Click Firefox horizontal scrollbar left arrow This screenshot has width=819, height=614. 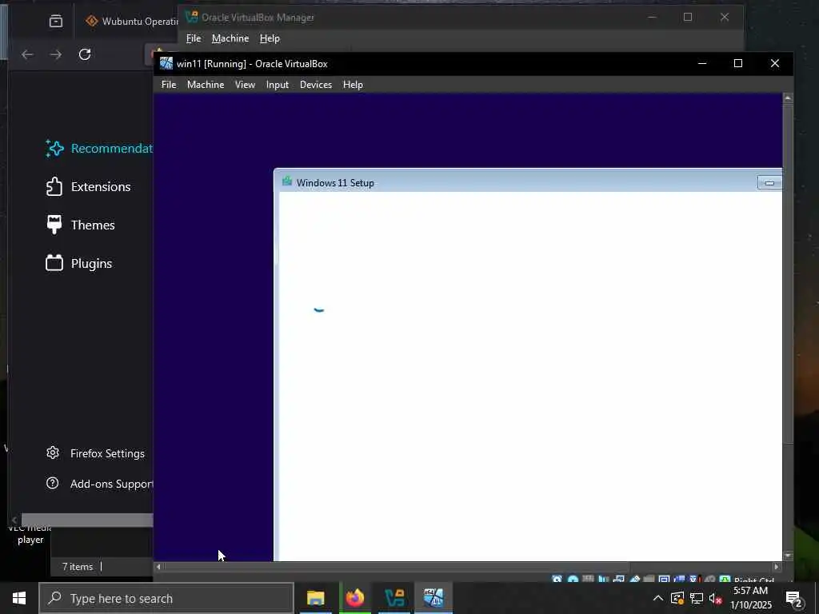click(14, 520)
